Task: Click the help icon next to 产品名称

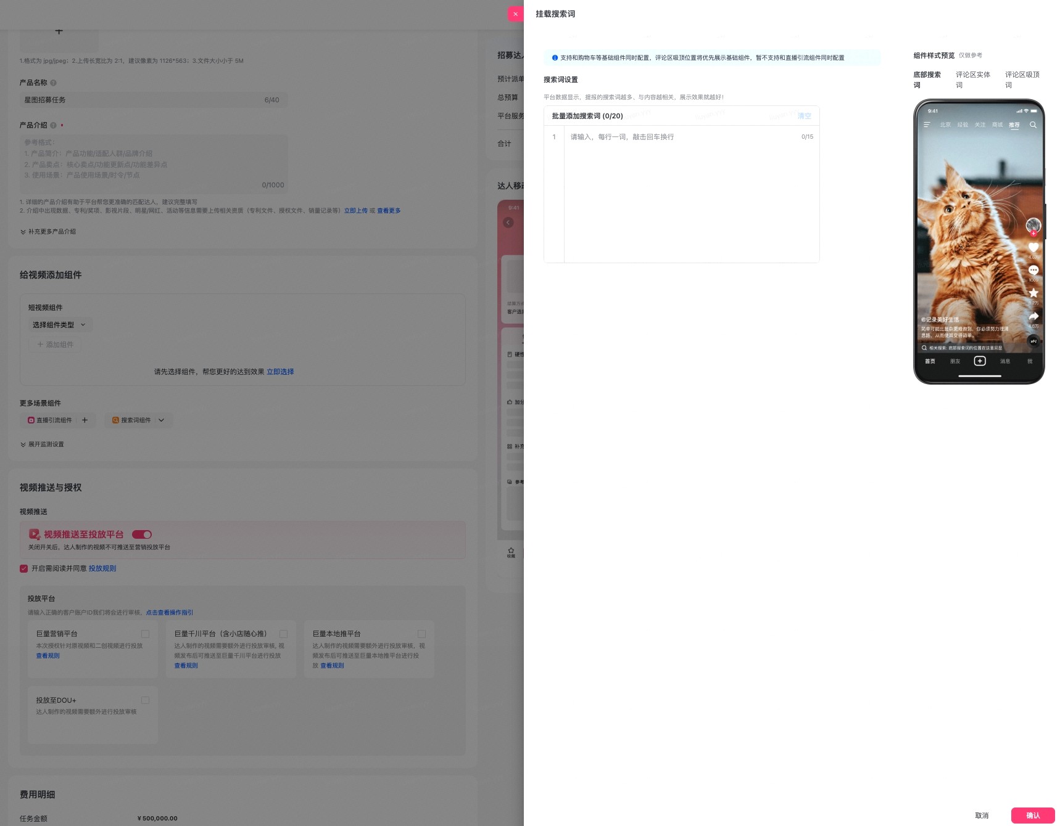Action: tap(53, 83)
